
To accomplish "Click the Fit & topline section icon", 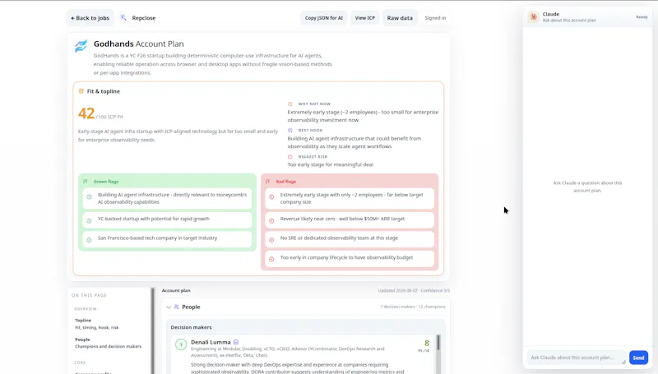I will [81, 91].
